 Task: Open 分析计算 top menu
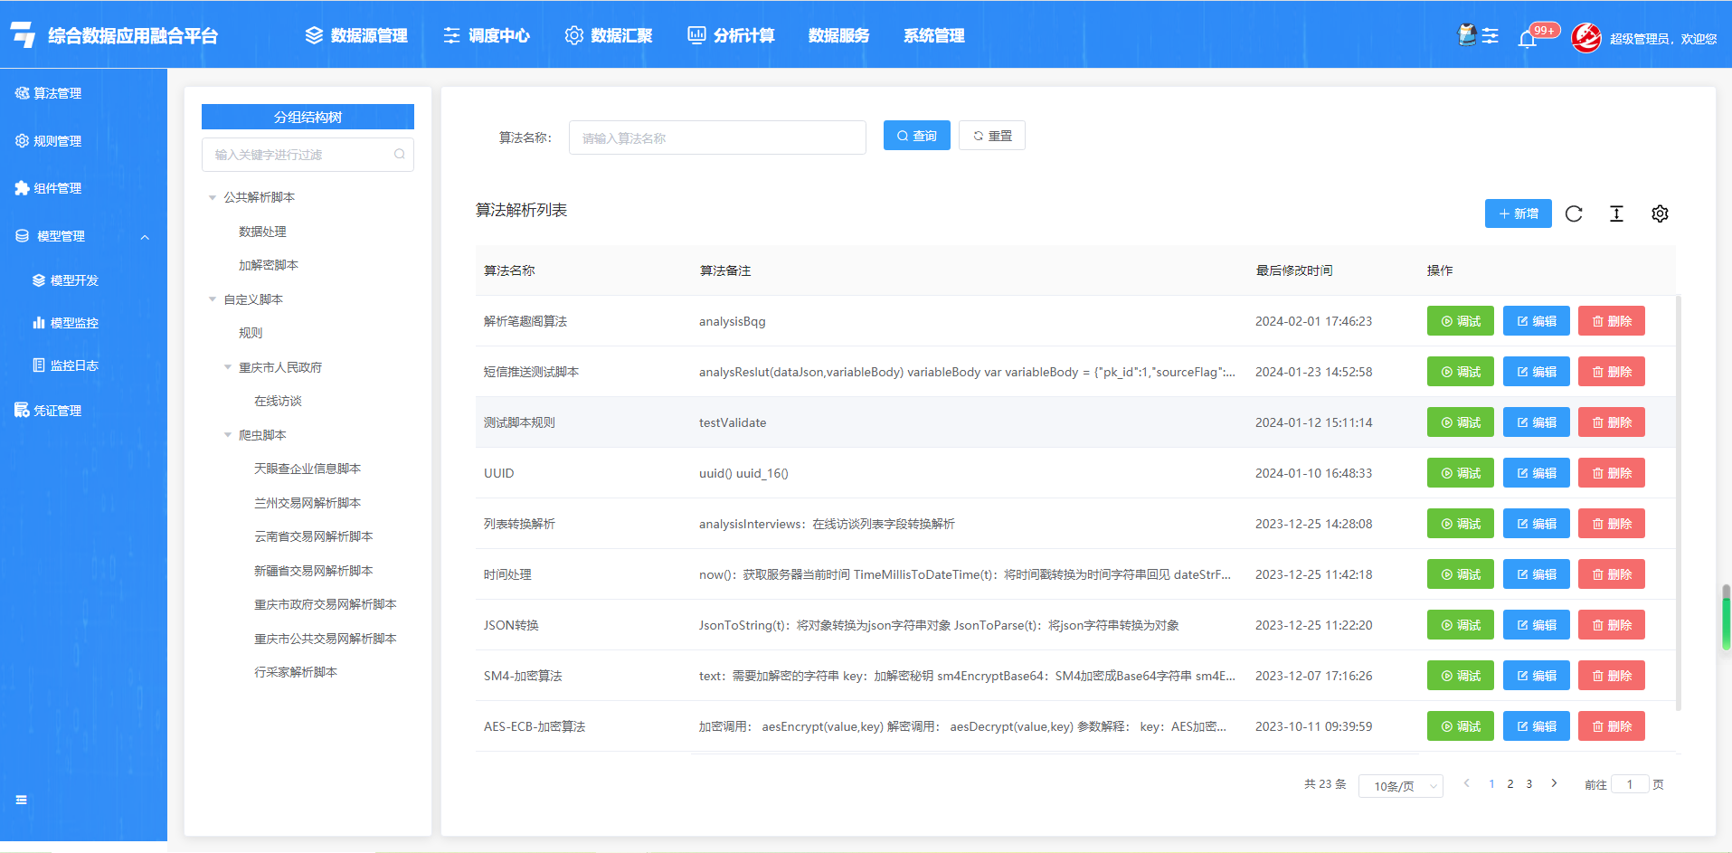(731, 35)
